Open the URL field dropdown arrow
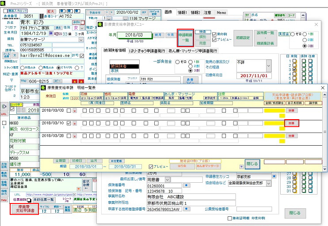This screenshot has width=328, height=226. point(74,195)
